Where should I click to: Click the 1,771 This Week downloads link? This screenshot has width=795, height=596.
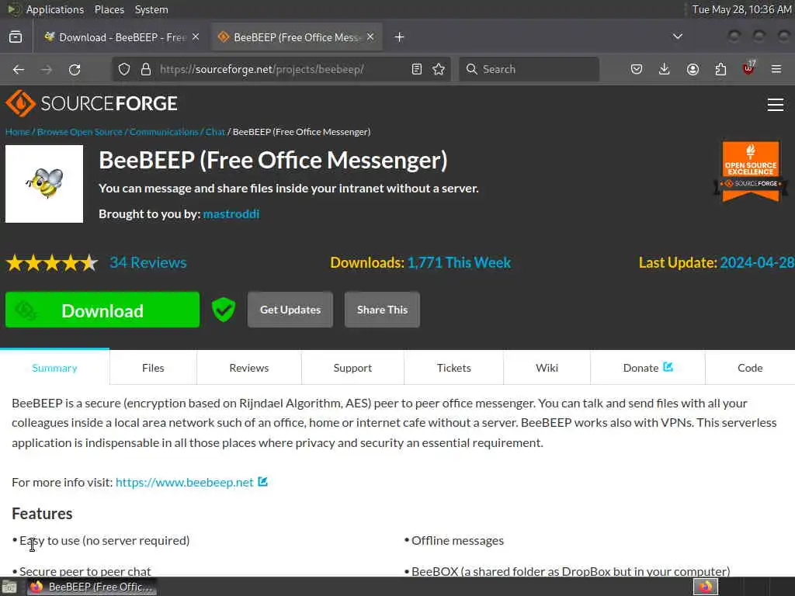(459, 262)
